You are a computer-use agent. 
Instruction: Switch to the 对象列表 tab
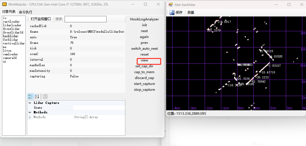click(x=9, y=12)
